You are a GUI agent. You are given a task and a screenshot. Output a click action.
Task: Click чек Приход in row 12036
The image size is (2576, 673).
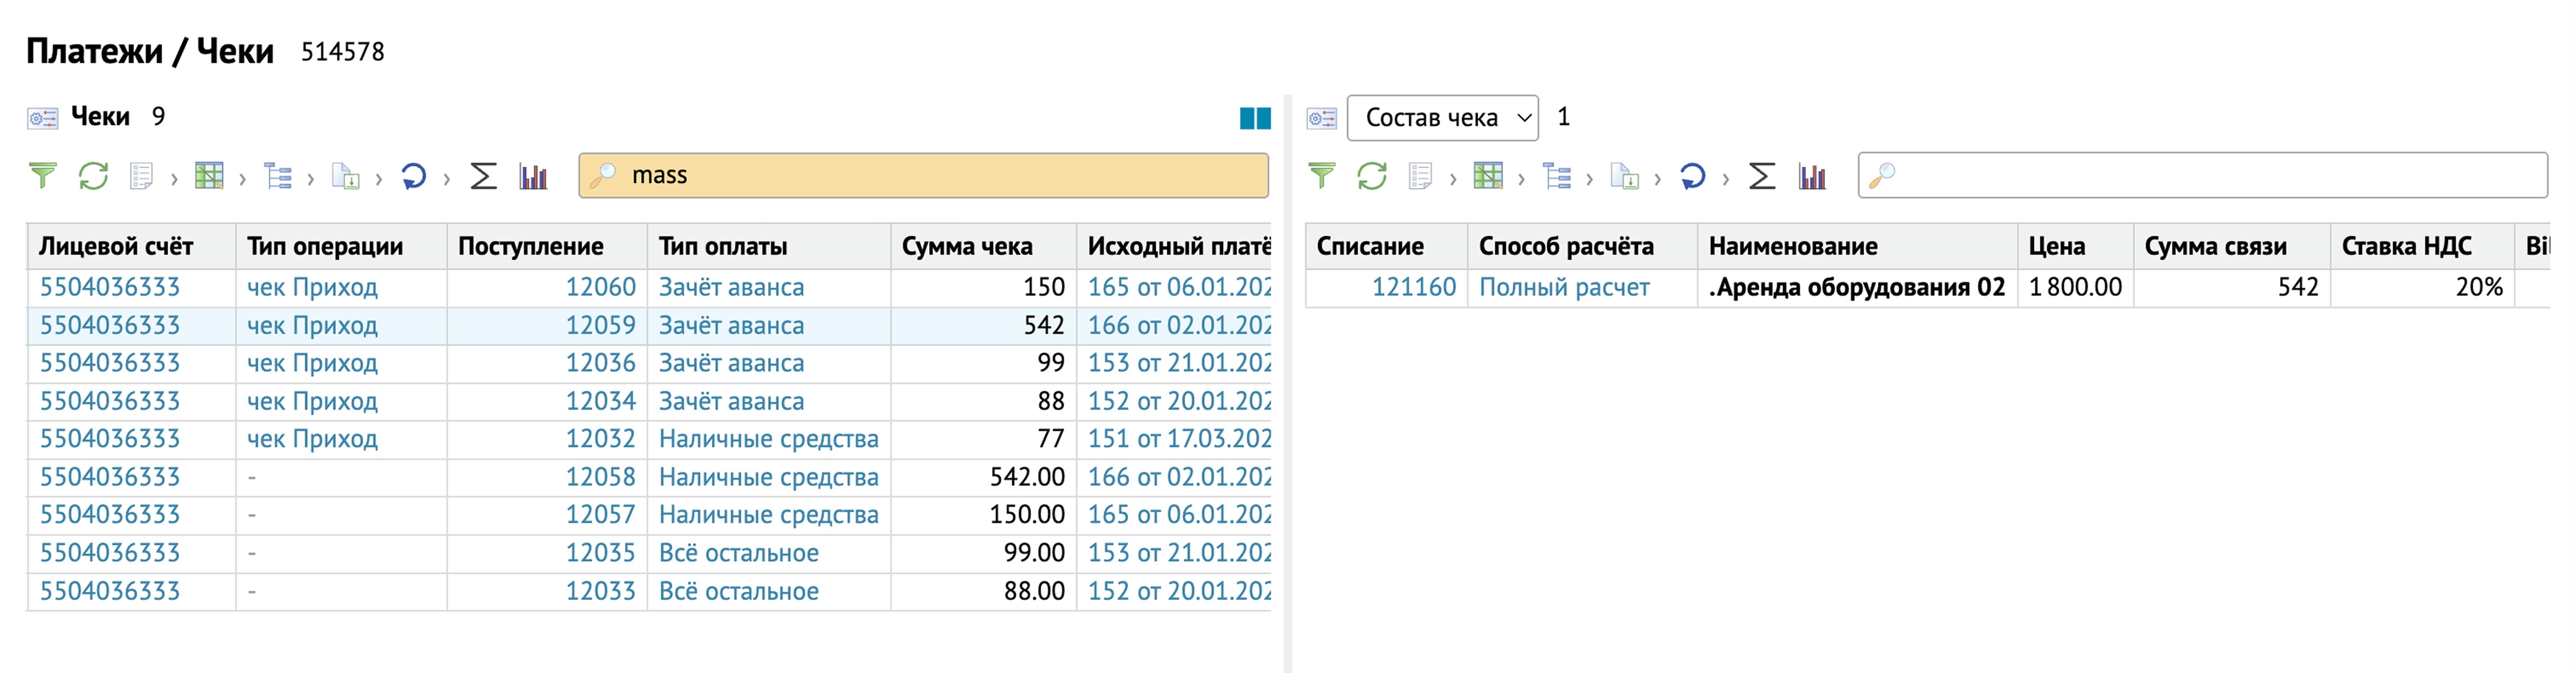tap(312, 363)
